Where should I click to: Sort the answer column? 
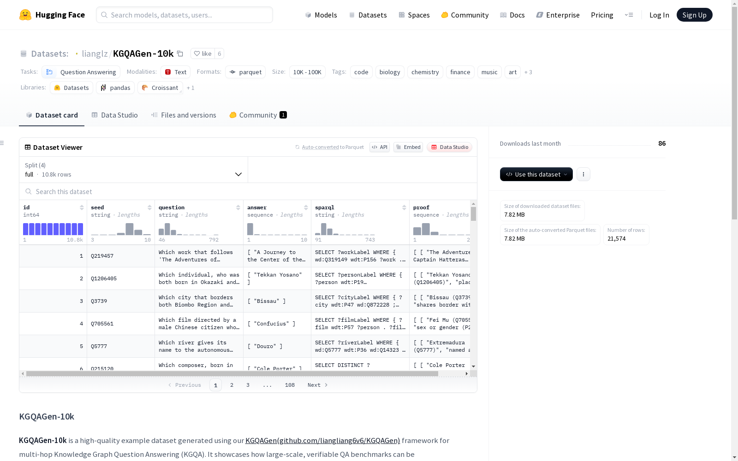[x=306, y=207]
